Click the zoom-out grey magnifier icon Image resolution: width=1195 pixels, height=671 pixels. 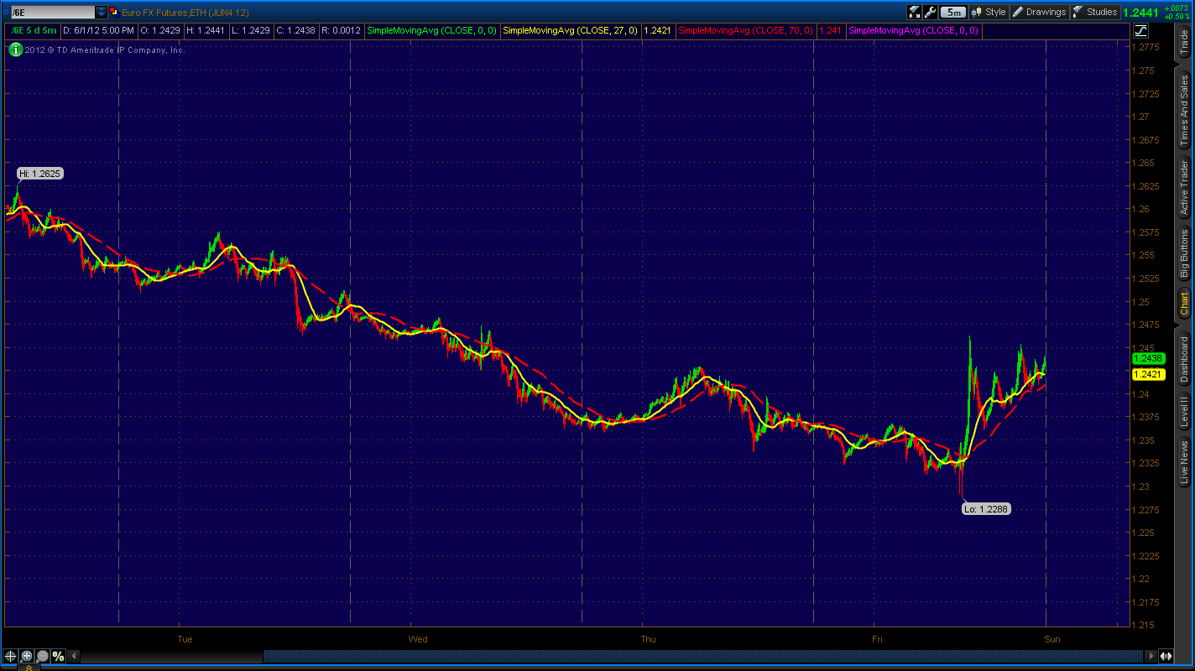[x=42, y=656]
